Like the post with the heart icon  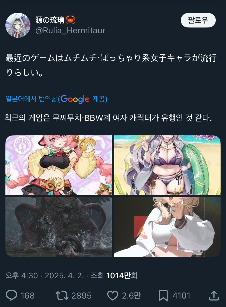113,296
